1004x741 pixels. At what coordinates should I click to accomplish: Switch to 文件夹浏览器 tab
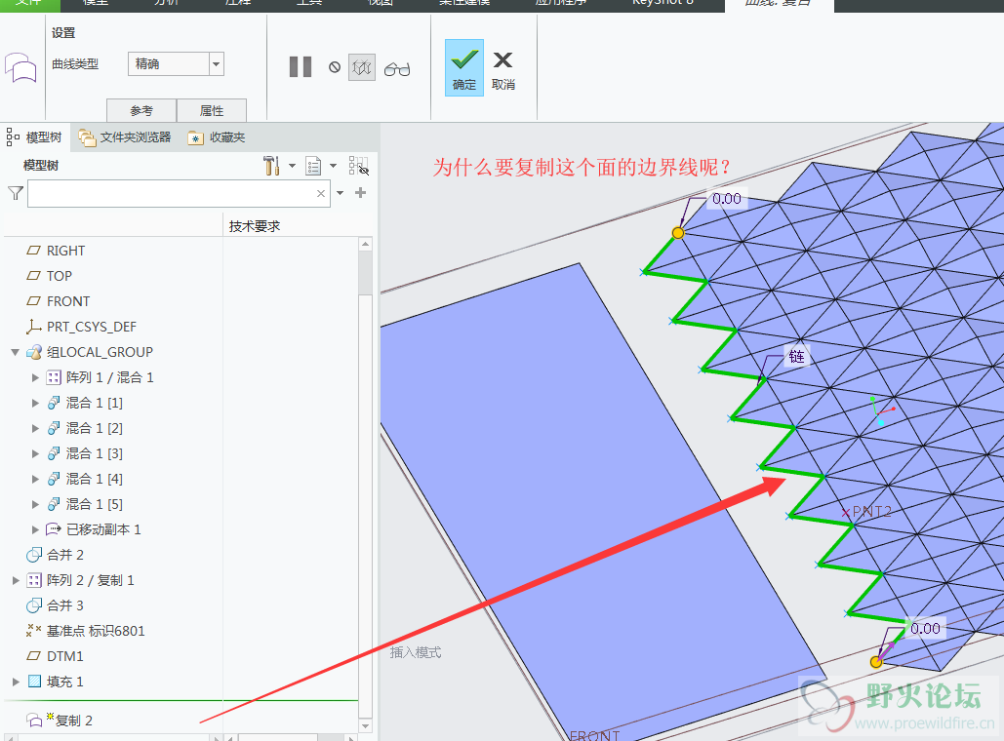point(125,136)
